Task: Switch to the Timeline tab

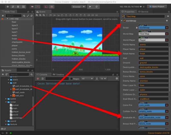Action: pyautogui.click(x=58, y=75)
